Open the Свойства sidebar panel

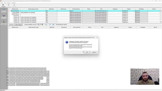(4, 10)
